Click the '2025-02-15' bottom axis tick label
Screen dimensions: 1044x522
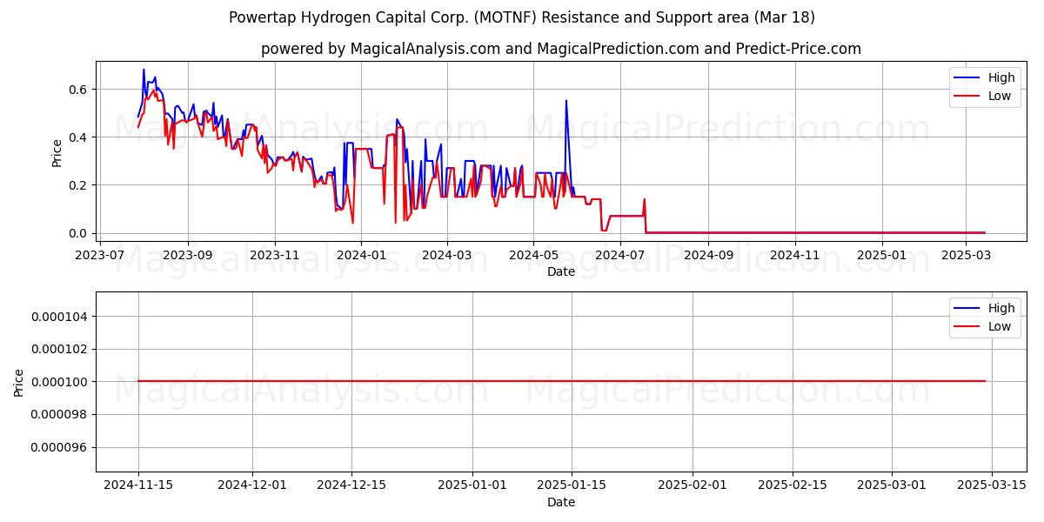pos(793,485)
